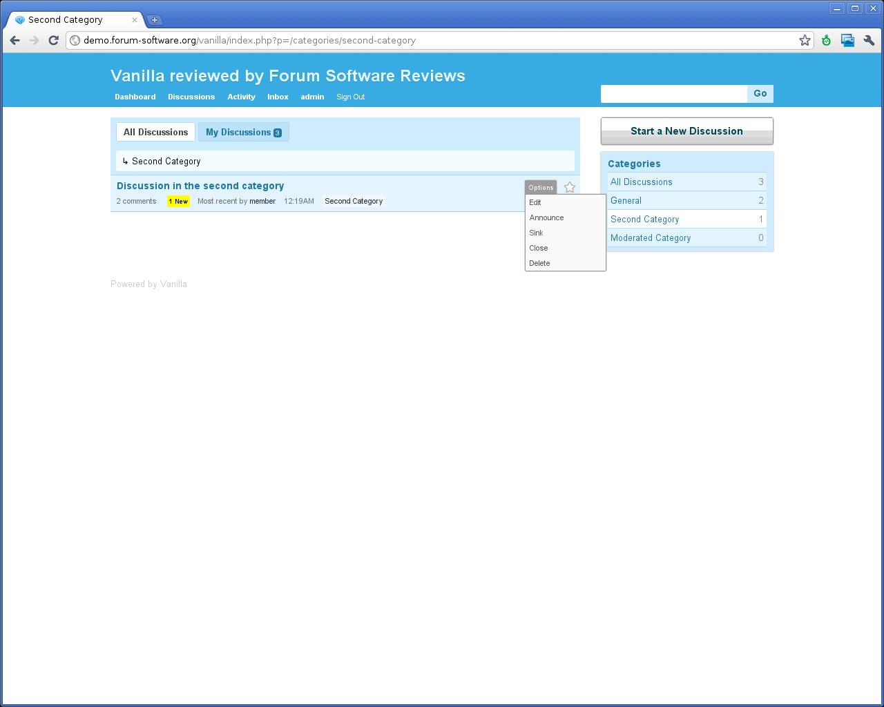Minimize the browser window
The height and width of the screenshot is (707, 884).
837,8
